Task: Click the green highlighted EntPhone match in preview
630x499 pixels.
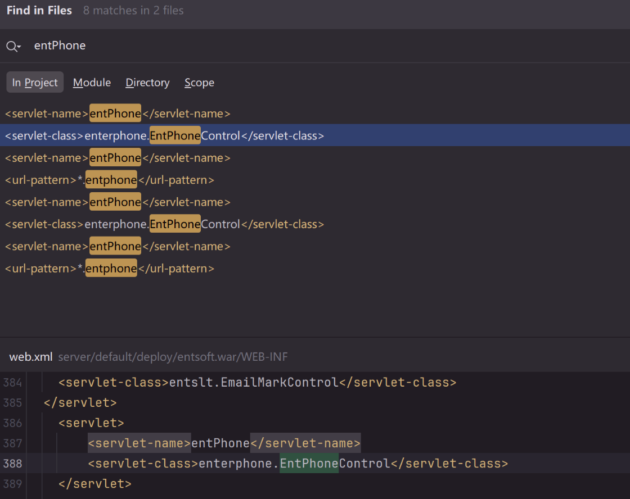Action: pyautogui.click(x=309, y=464)
